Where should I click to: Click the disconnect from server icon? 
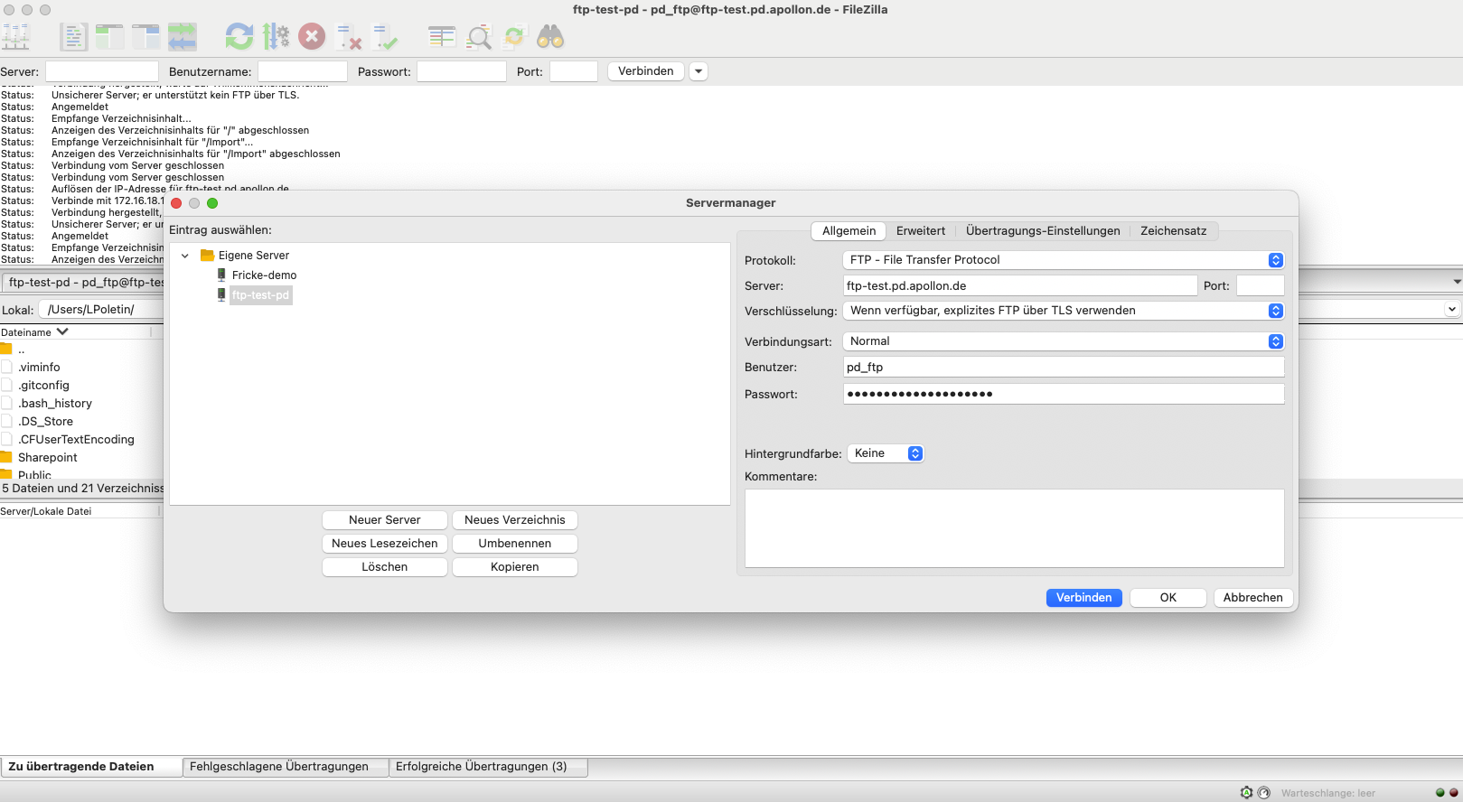(x=348, y=37)
